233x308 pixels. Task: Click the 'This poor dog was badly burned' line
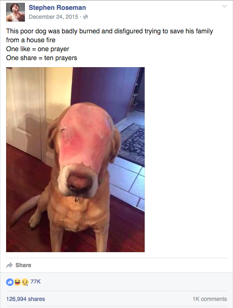[109, 31]
